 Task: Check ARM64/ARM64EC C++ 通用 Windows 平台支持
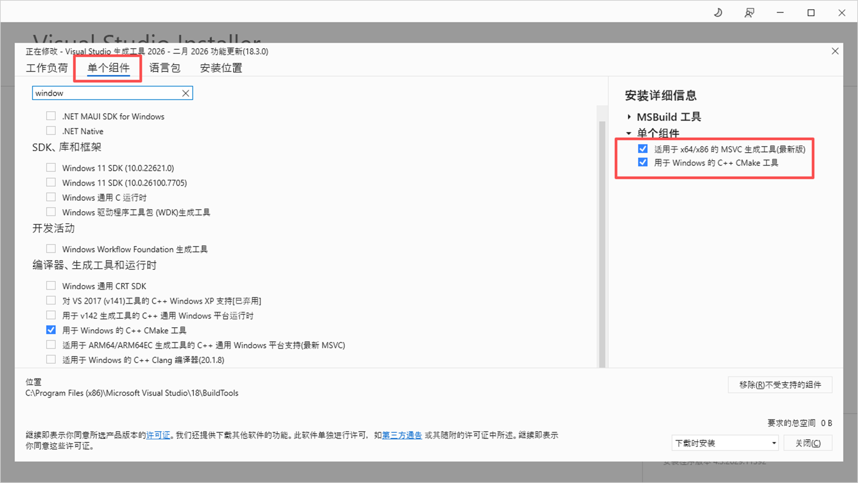tap(51, 344)
